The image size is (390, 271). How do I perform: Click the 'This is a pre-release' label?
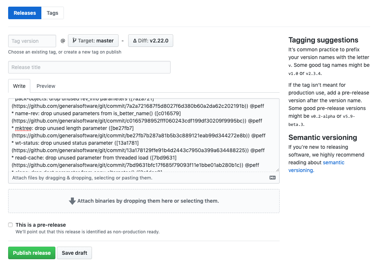click(41, 225)
